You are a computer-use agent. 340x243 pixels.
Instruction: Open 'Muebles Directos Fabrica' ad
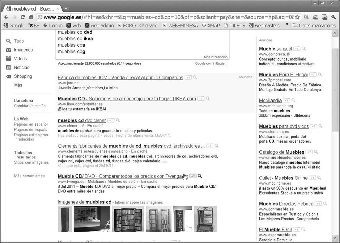[286, 204]
